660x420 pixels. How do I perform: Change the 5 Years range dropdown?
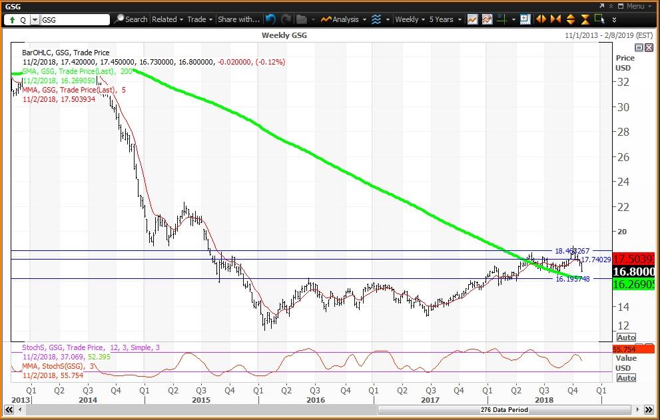point(444,19)
